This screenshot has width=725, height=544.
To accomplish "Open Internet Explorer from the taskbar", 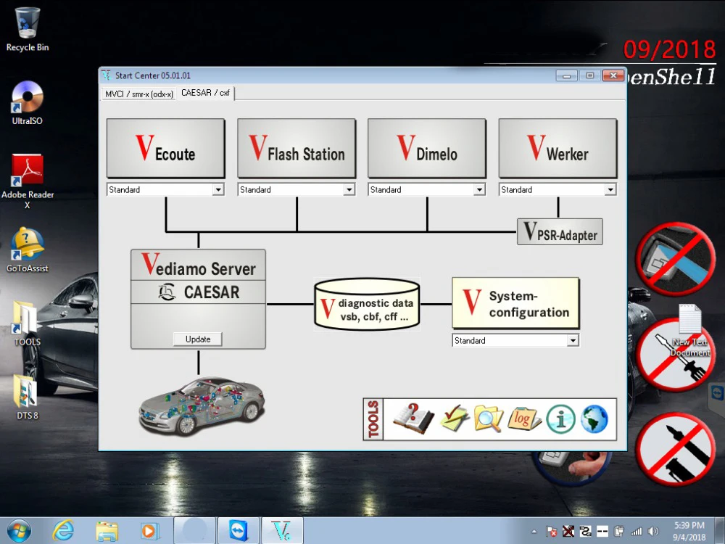I will [x=63, y=531].
